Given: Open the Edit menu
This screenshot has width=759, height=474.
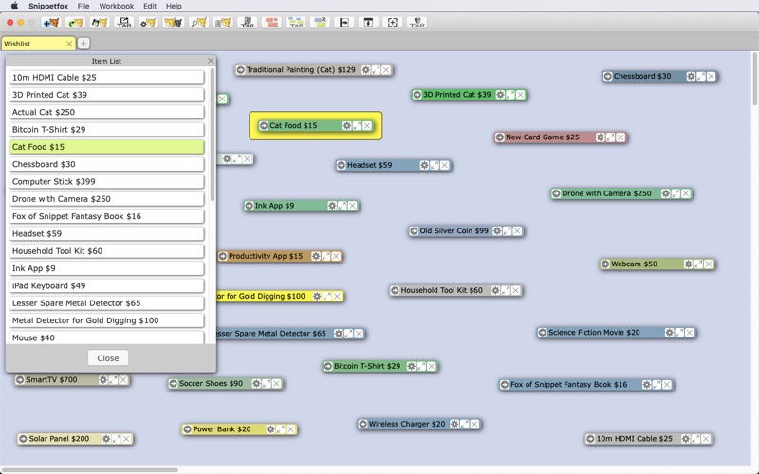Looking at the screenshot, I should point(150,6).
